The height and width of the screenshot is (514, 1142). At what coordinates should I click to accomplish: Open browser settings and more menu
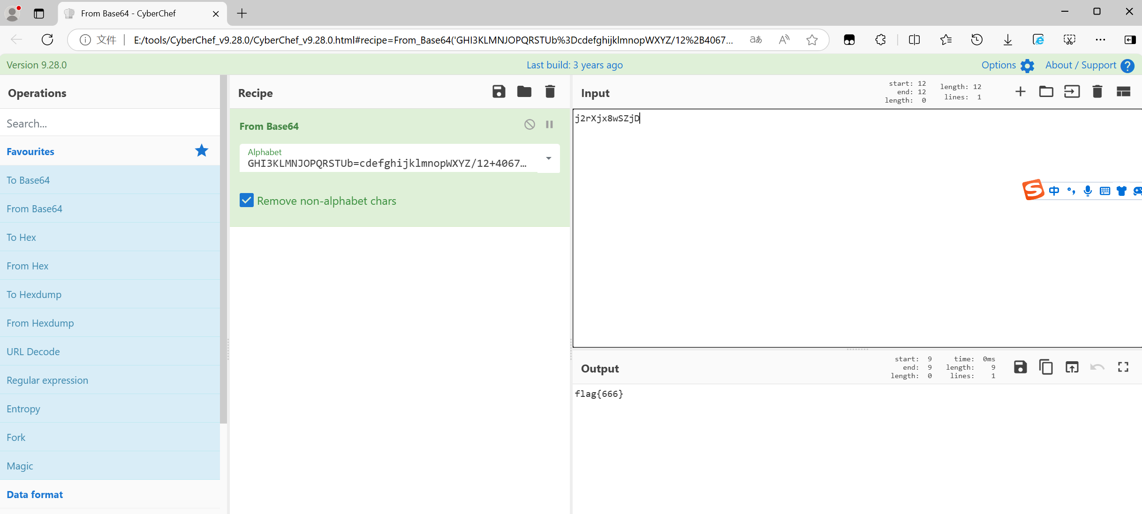tap(1100, 40)
